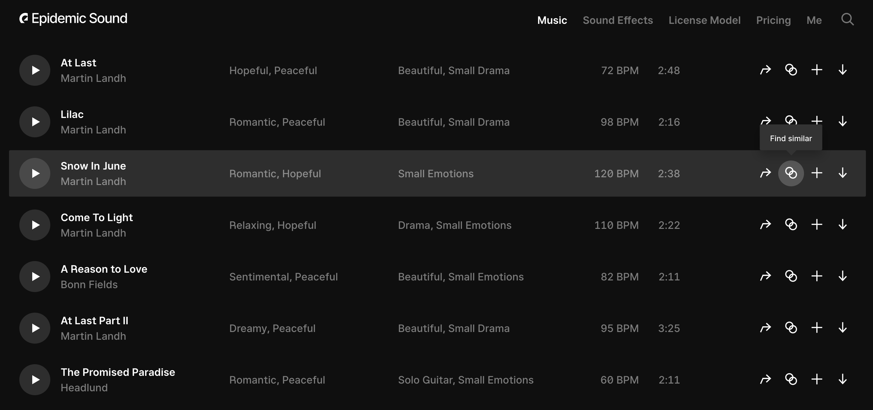The height and width of the screenshot is (410, 873).
Task: Find similar tracks to Snow In June
Action: click(791, 173)
